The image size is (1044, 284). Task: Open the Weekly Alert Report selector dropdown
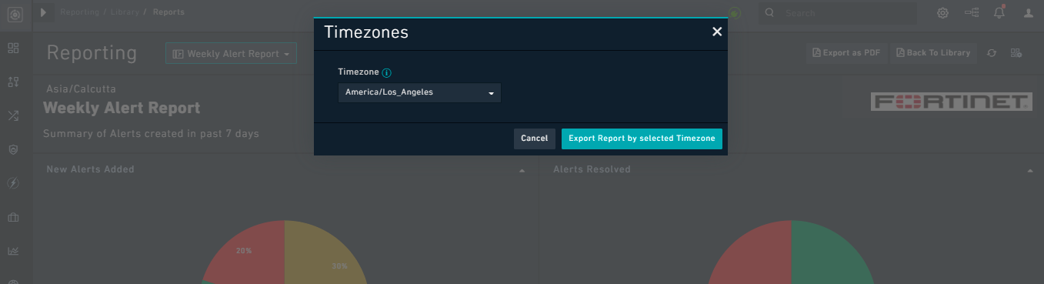pos(231,54)
